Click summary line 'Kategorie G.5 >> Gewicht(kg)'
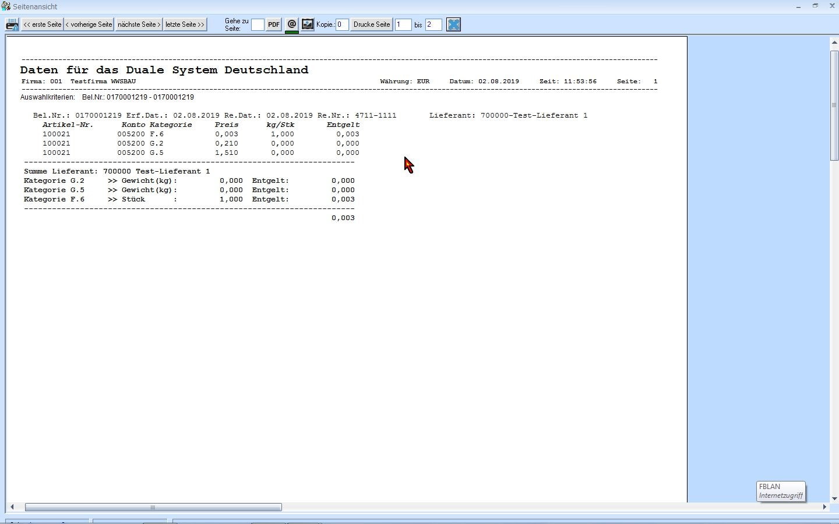Screen dimensions: 839x524 tap(189, 190)
